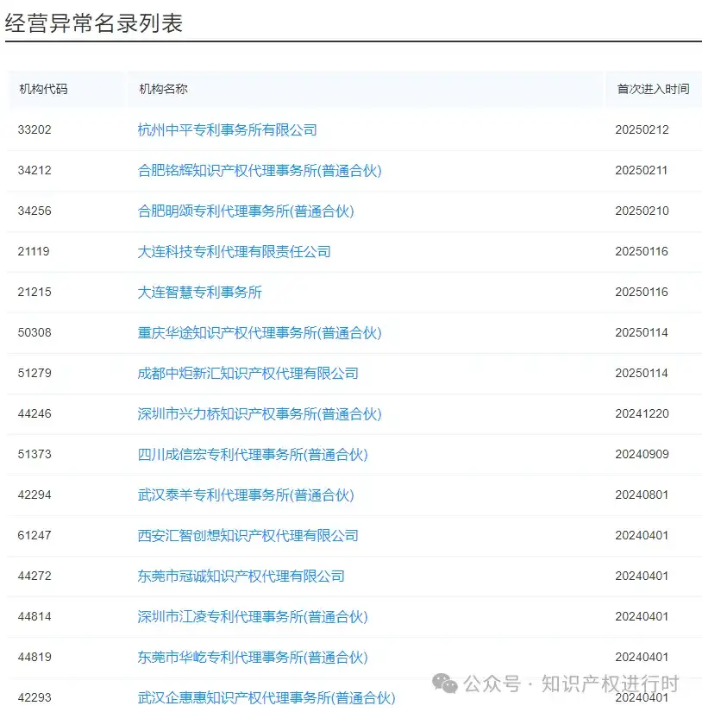Click date 20250114 in 51279 row
Image resolution: width=702 pixels, height=712 pixels.
[x=641, y=373]
